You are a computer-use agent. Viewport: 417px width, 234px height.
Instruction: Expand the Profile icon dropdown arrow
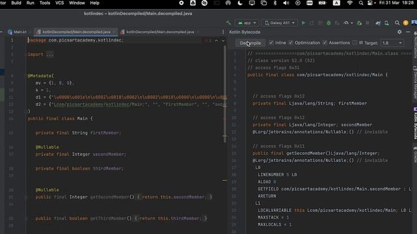coord(352,23)
